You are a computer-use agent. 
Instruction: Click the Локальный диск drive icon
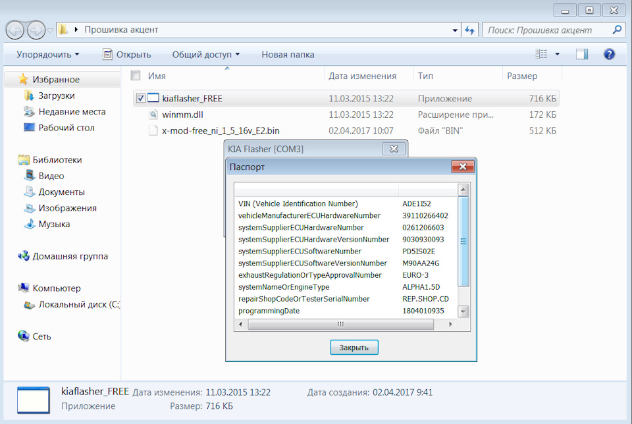(30, 305)
